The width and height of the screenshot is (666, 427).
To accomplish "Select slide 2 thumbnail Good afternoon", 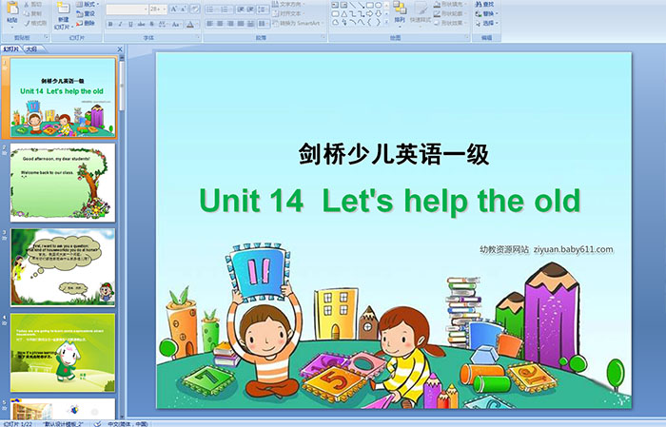I will (x=63, y=183).
